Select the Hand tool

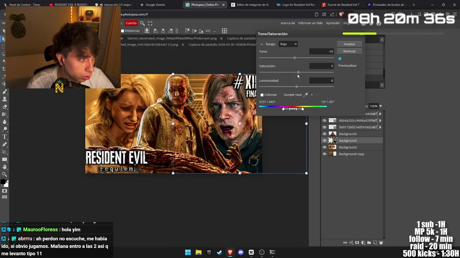(5, 167)
